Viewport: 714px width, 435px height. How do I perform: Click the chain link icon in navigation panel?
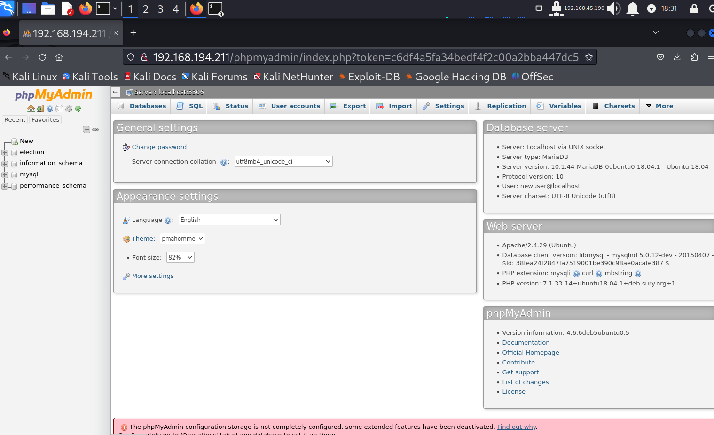pyautogui.click(x=95, y=129)
